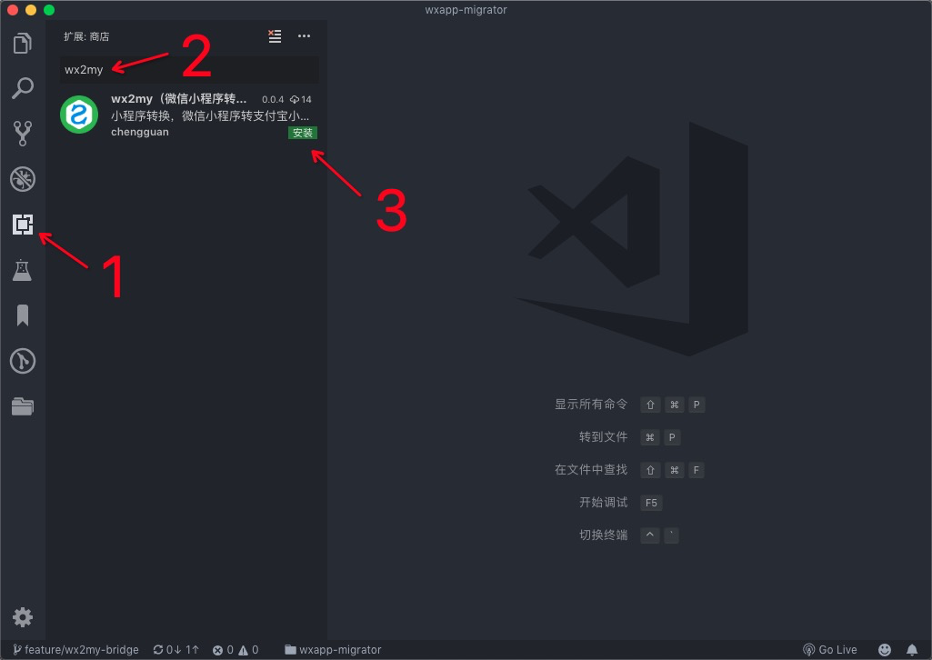Click the 扩展: 商店 panel title
Screen dimensions: 932x660
coord(86,37)
